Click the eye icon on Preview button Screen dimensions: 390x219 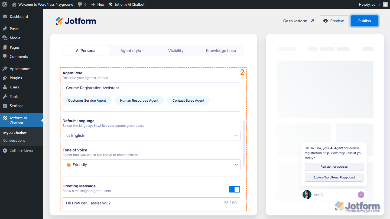pyautogui.click(x=326, y=21)
